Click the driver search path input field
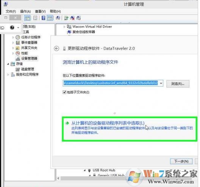The width and height of the screenshot is (200, 187). click(111, 83)
